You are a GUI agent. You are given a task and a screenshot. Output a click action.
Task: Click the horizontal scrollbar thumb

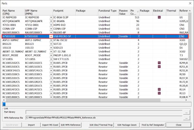(x=83, y=100)
